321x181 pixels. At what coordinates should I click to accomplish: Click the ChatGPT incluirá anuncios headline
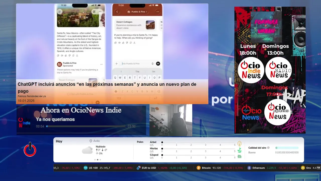107,87
